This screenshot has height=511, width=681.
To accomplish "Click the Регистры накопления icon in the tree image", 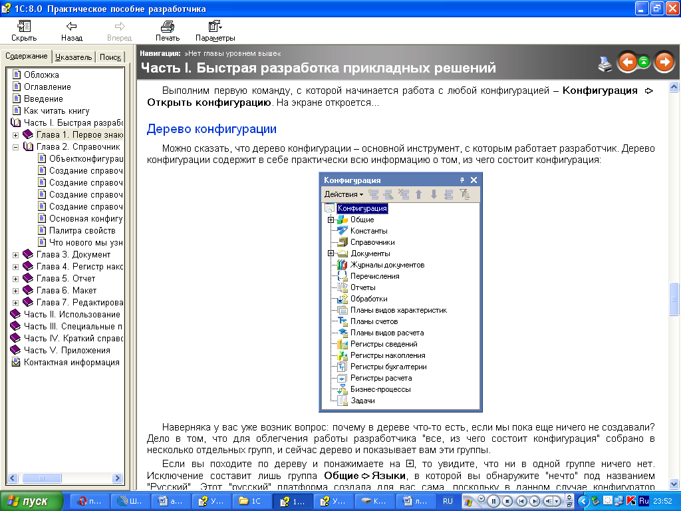I will click(x=342, y=355).
